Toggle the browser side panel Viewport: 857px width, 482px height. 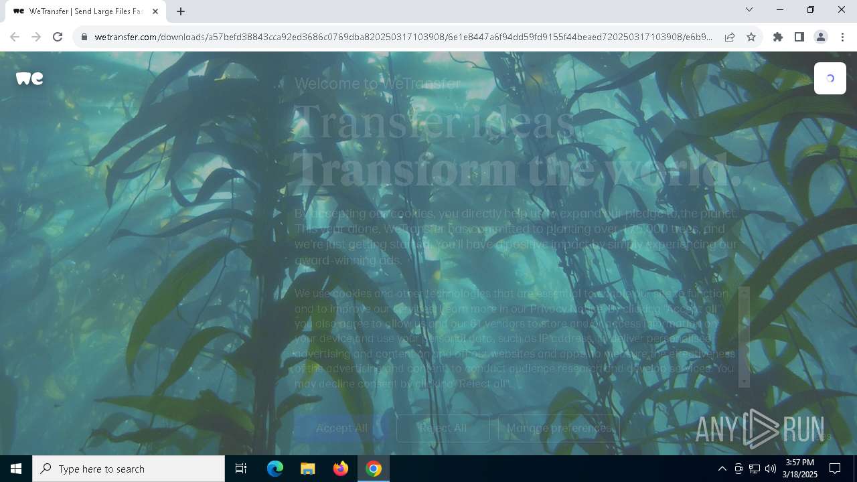799,37
